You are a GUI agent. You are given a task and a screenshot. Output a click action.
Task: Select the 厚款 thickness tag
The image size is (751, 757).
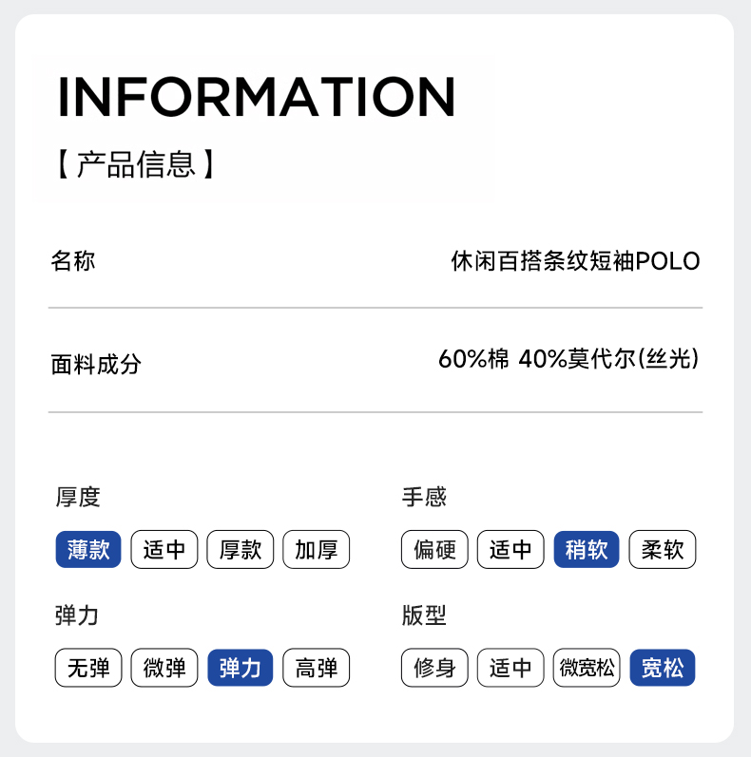click(x=241, y=549)
